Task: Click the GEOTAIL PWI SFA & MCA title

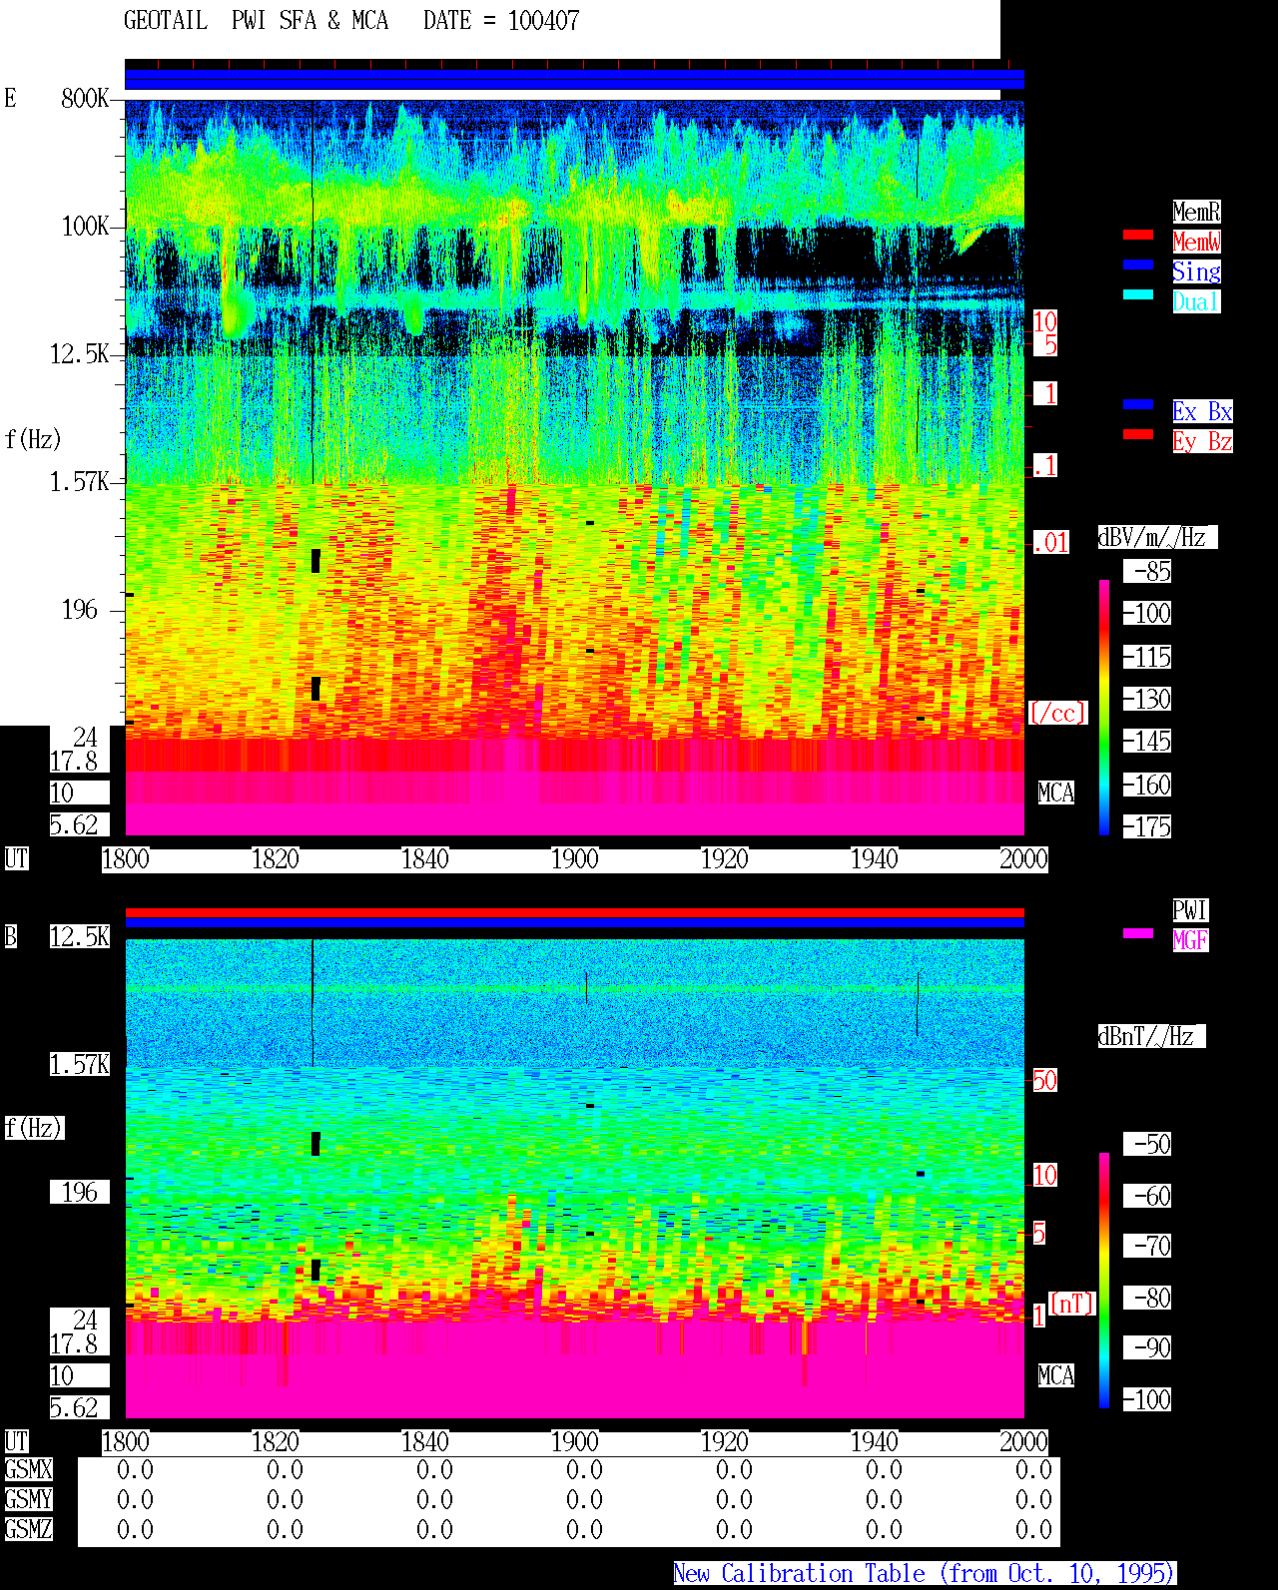Action: pyautogui.click(x=351, y=21)
